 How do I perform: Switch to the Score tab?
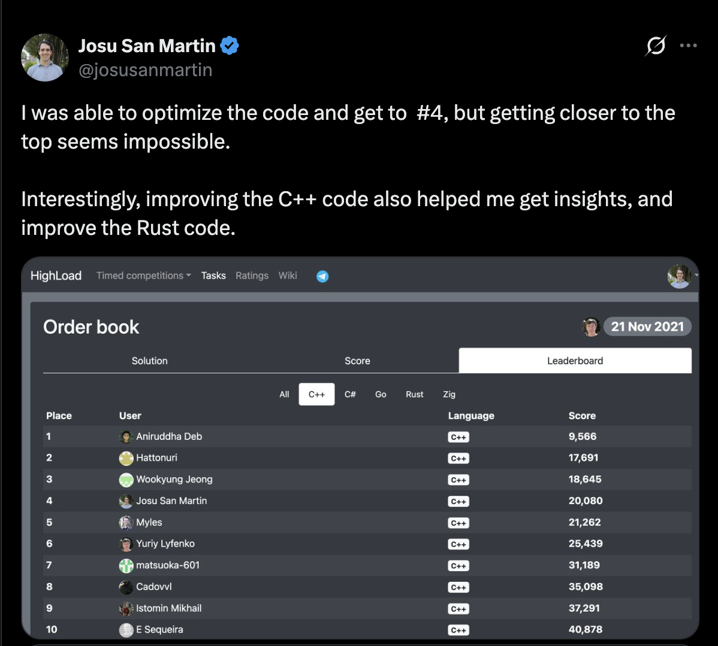(x=357, y=360)
